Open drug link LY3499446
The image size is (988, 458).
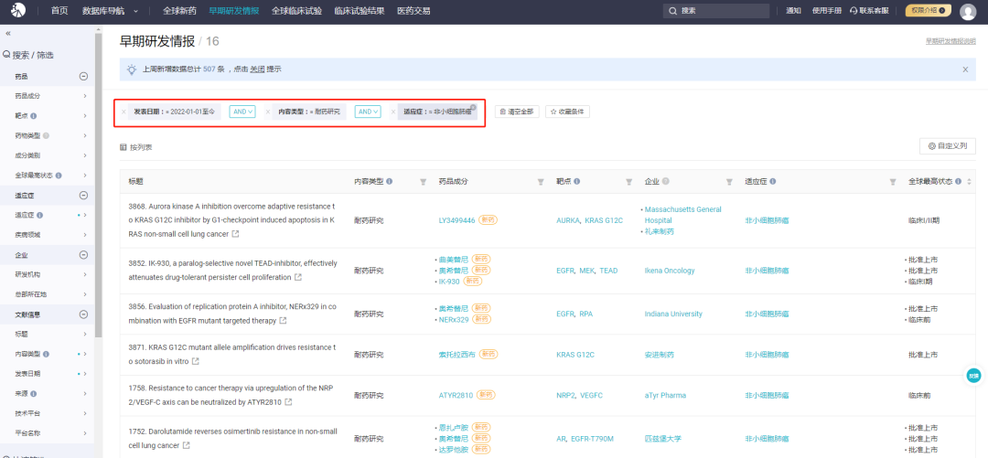pyautogui.click(x=456, y=220)
